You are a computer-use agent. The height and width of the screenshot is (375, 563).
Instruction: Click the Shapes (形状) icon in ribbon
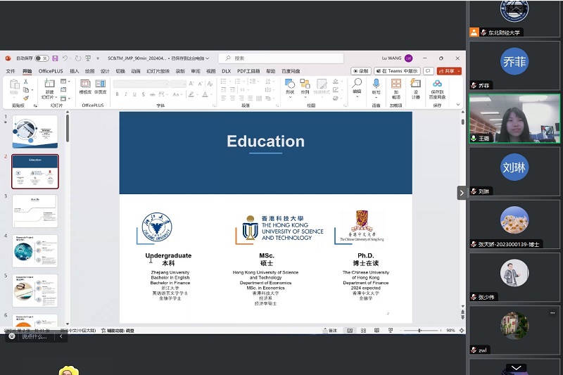point(290,86)
